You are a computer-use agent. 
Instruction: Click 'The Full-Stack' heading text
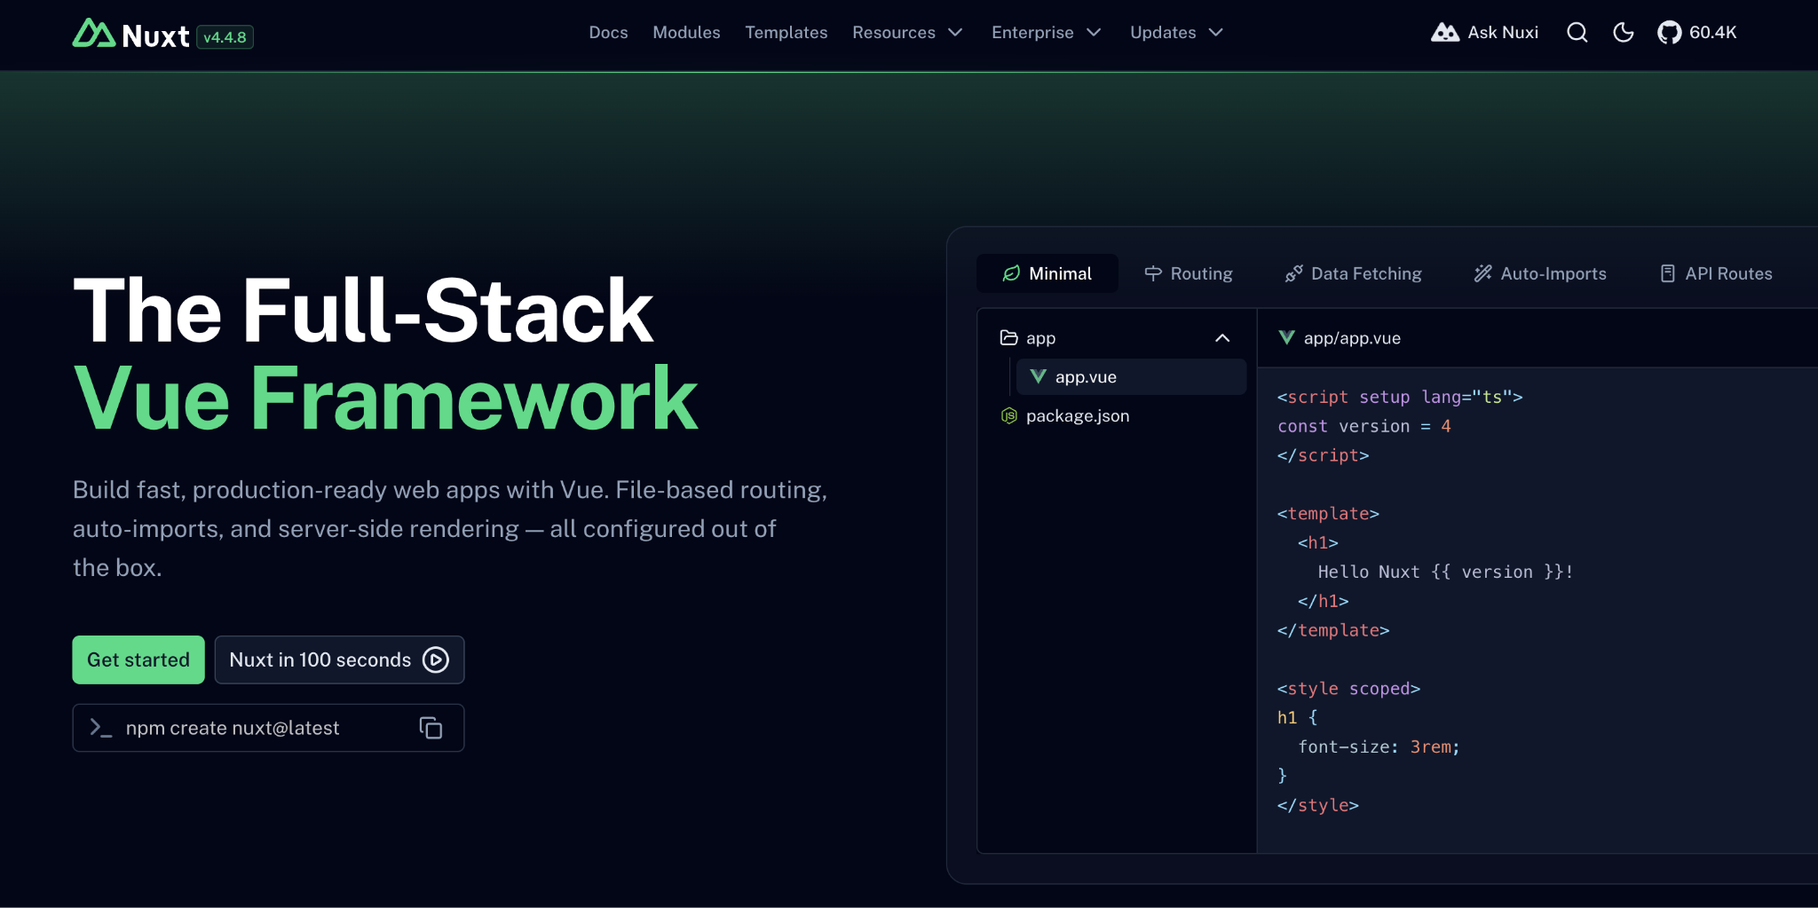(363, 311)
